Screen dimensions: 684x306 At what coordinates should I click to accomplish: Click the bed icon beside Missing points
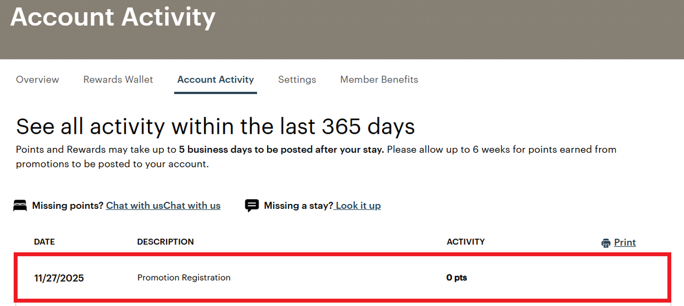tap(20, 206)
